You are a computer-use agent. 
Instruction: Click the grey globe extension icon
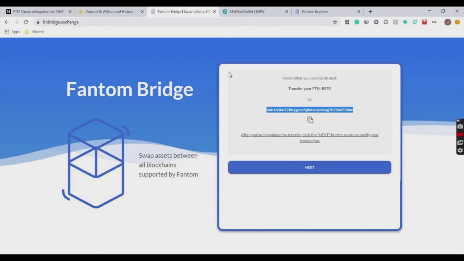[x=366, y=22]
